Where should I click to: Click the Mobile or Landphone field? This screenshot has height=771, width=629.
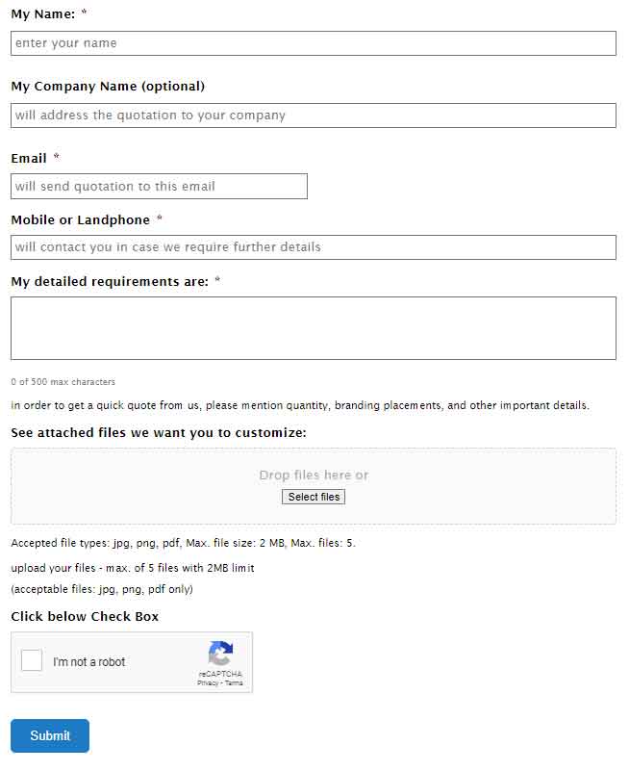(313, 247)
